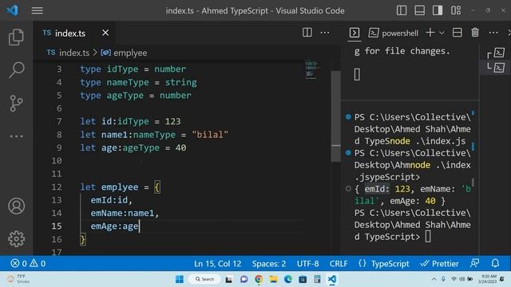This screenshot has width=511, height=287.
Task: Change indentation via Spaces: 2
Action: tap(269, 264)
